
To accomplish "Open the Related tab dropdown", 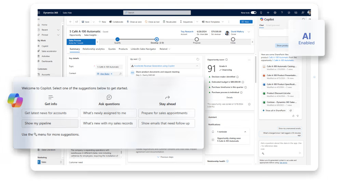I will point(165,49).
